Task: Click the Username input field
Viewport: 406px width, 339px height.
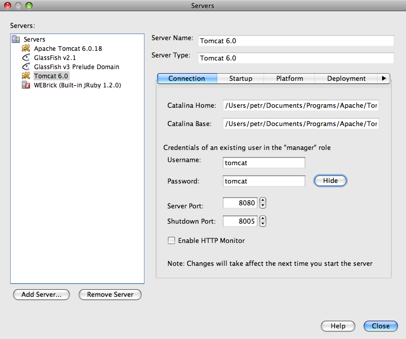Action: [264, 163]
